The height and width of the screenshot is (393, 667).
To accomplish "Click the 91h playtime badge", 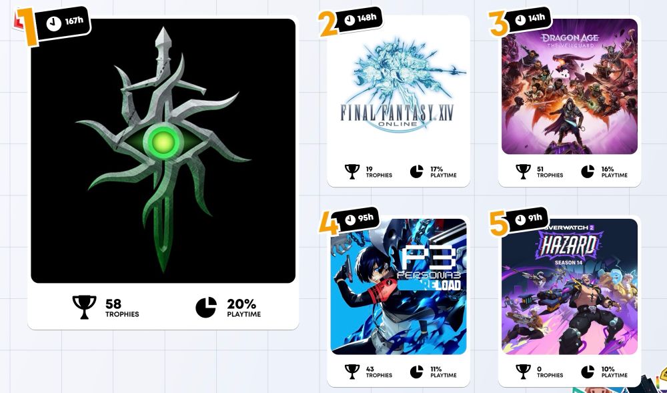I will pyautogui.click(x=528, y=219).
